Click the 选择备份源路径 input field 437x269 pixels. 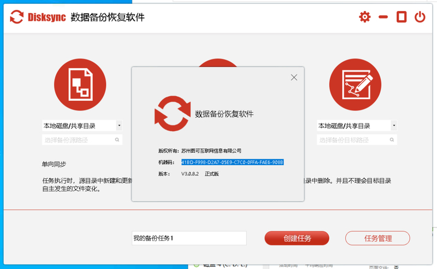pyautogui.click(x=82, y=140)
